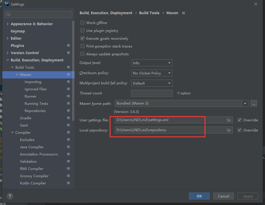The width and height of the screenshot is (265, 205).
Task: Collapse the Build Tools node
Action: [x=12, y=67]
